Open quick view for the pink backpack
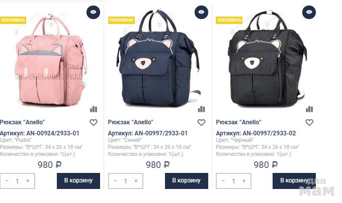 coord(93,12)
